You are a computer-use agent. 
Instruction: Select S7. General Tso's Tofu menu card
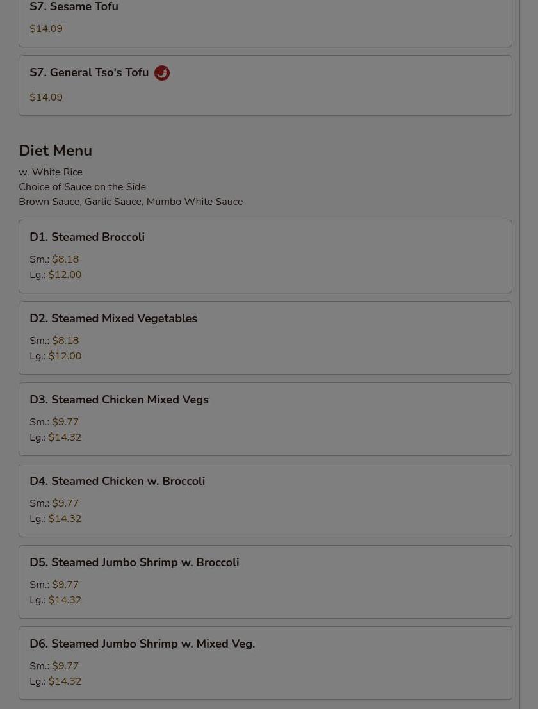(x=265, y=85)
